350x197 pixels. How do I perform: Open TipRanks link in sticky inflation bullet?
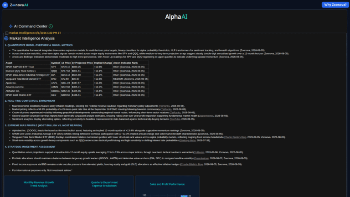(165, 106)
